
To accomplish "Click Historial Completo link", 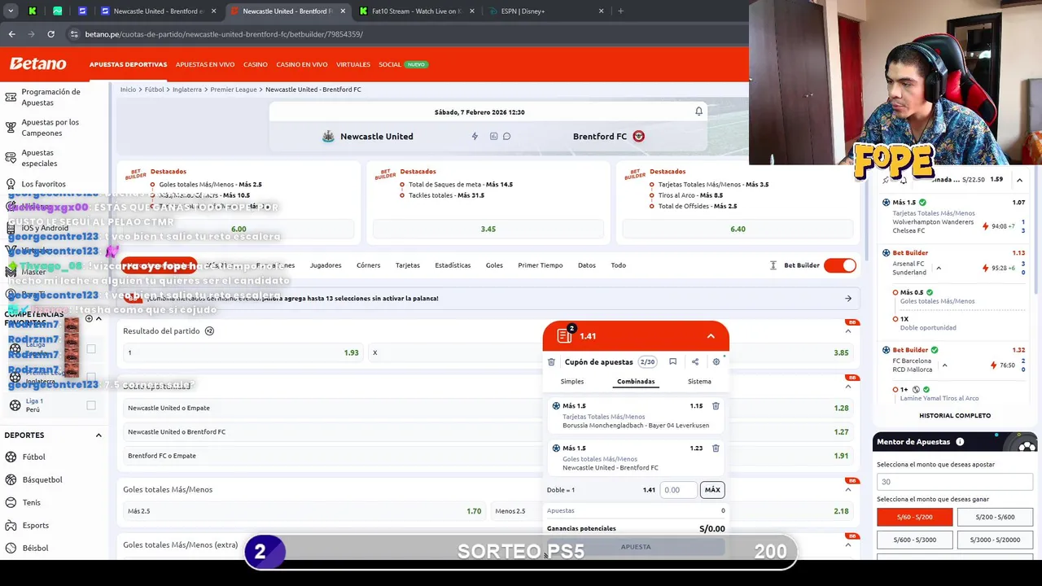I will point(955,416).
